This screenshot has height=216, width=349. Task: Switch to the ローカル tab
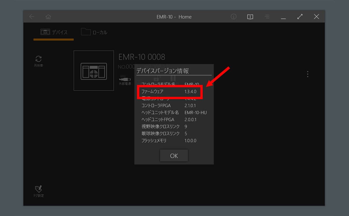(94, 32)
